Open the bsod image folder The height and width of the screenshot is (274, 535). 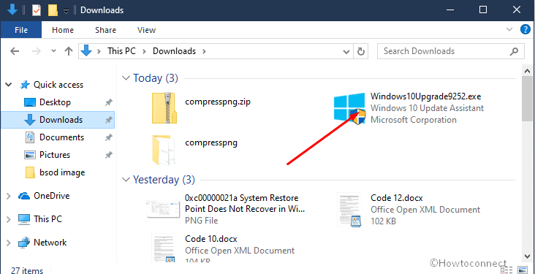(x=61, y=172)
